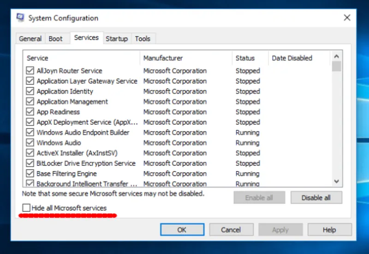
Task: Toggle the App Readiness checkbox
Action: 30,112
